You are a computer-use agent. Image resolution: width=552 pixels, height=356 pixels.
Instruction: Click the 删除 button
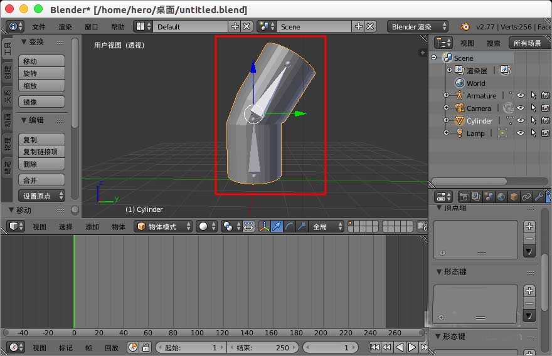point(41,164)
